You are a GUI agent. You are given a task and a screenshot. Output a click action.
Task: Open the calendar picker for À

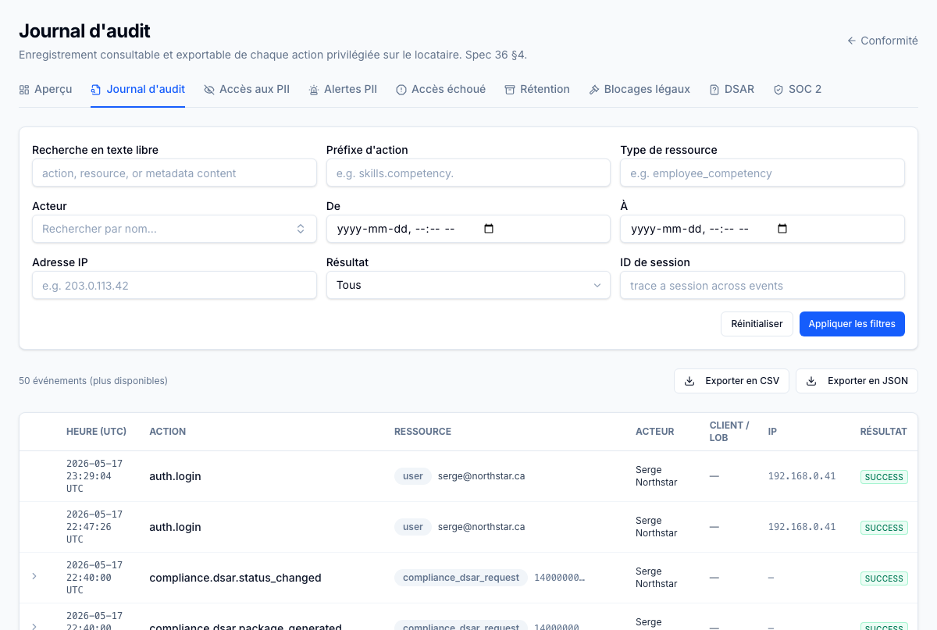[783, 229]
